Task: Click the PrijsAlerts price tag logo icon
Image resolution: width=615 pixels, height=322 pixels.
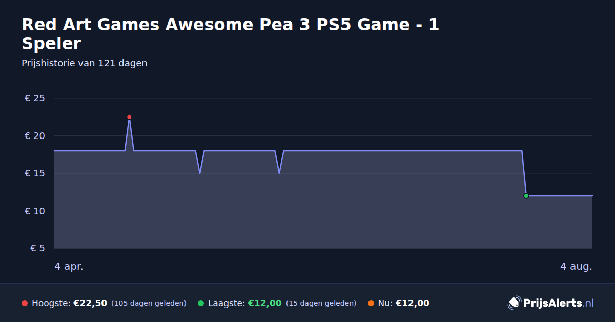Action: click(x=514, y=303)
